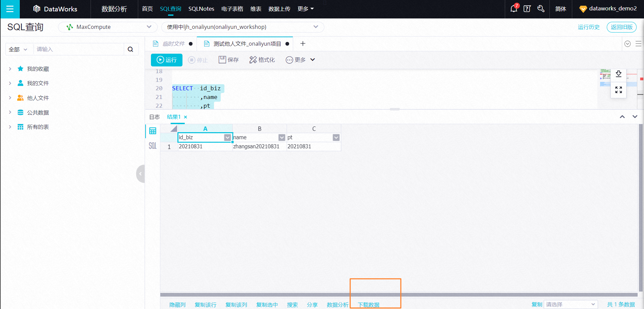Go to 首页 in top navigation
This screenshot has width=644, height=309.
pyautogui.click(x=147, y=9)
